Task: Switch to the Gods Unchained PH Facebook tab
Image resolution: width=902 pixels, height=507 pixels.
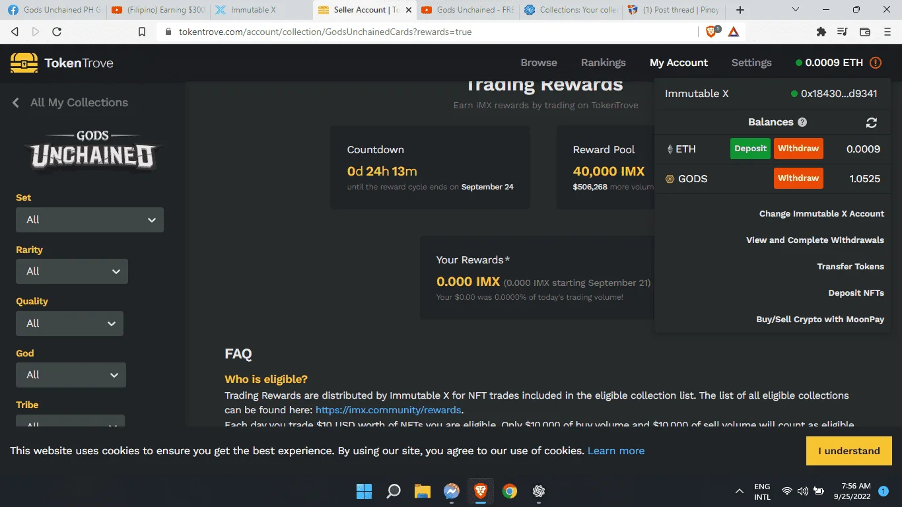Action: pyautogui.click(x=53, y=10)
